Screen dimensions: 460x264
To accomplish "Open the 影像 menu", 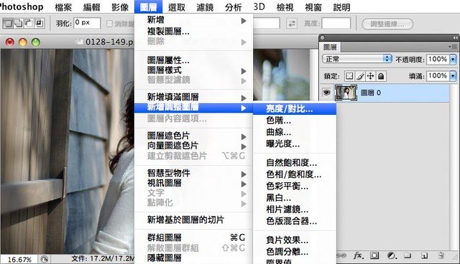I will (120, 7).
